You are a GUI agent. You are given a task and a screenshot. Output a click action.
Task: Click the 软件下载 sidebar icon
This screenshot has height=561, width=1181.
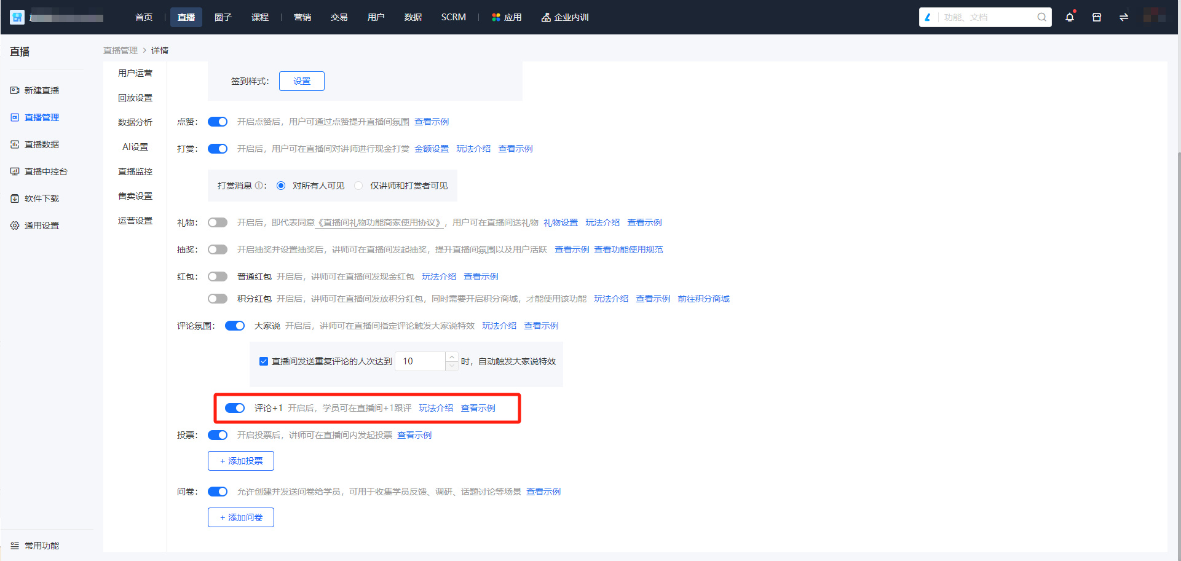[x=15, y=198]
